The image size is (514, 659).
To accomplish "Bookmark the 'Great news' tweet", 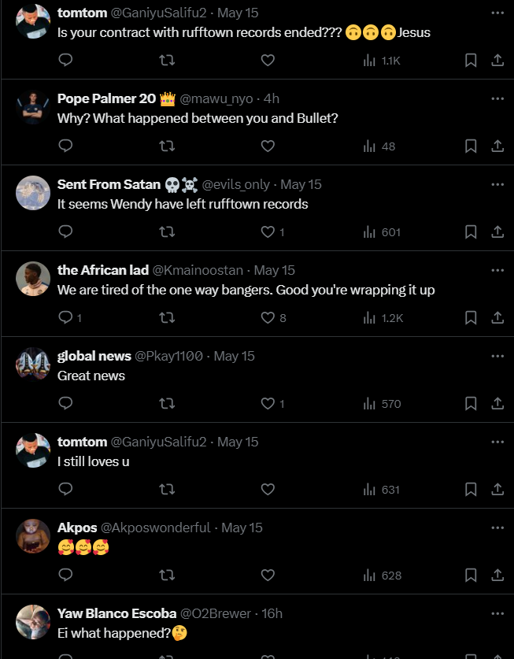I will (471, 403).
